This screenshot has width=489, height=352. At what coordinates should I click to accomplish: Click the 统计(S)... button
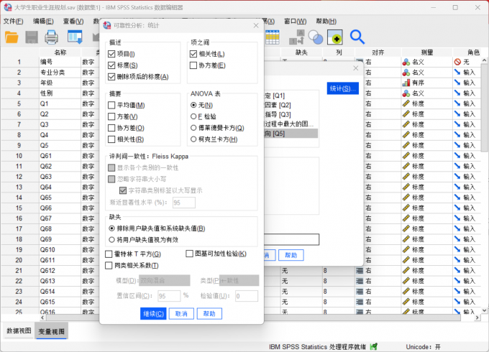343,88
